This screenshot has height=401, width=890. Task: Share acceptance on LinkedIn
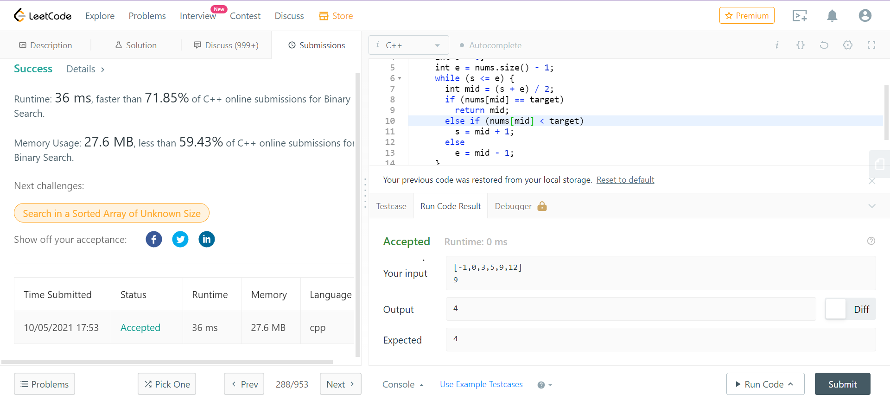click(207, 239)
